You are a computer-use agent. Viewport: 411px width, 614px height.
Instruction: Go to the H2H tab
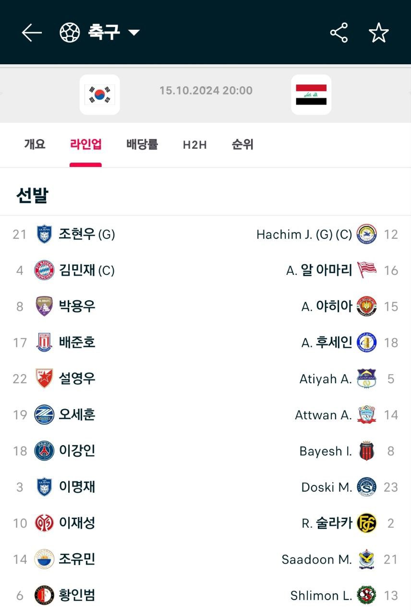click(195, 145)
